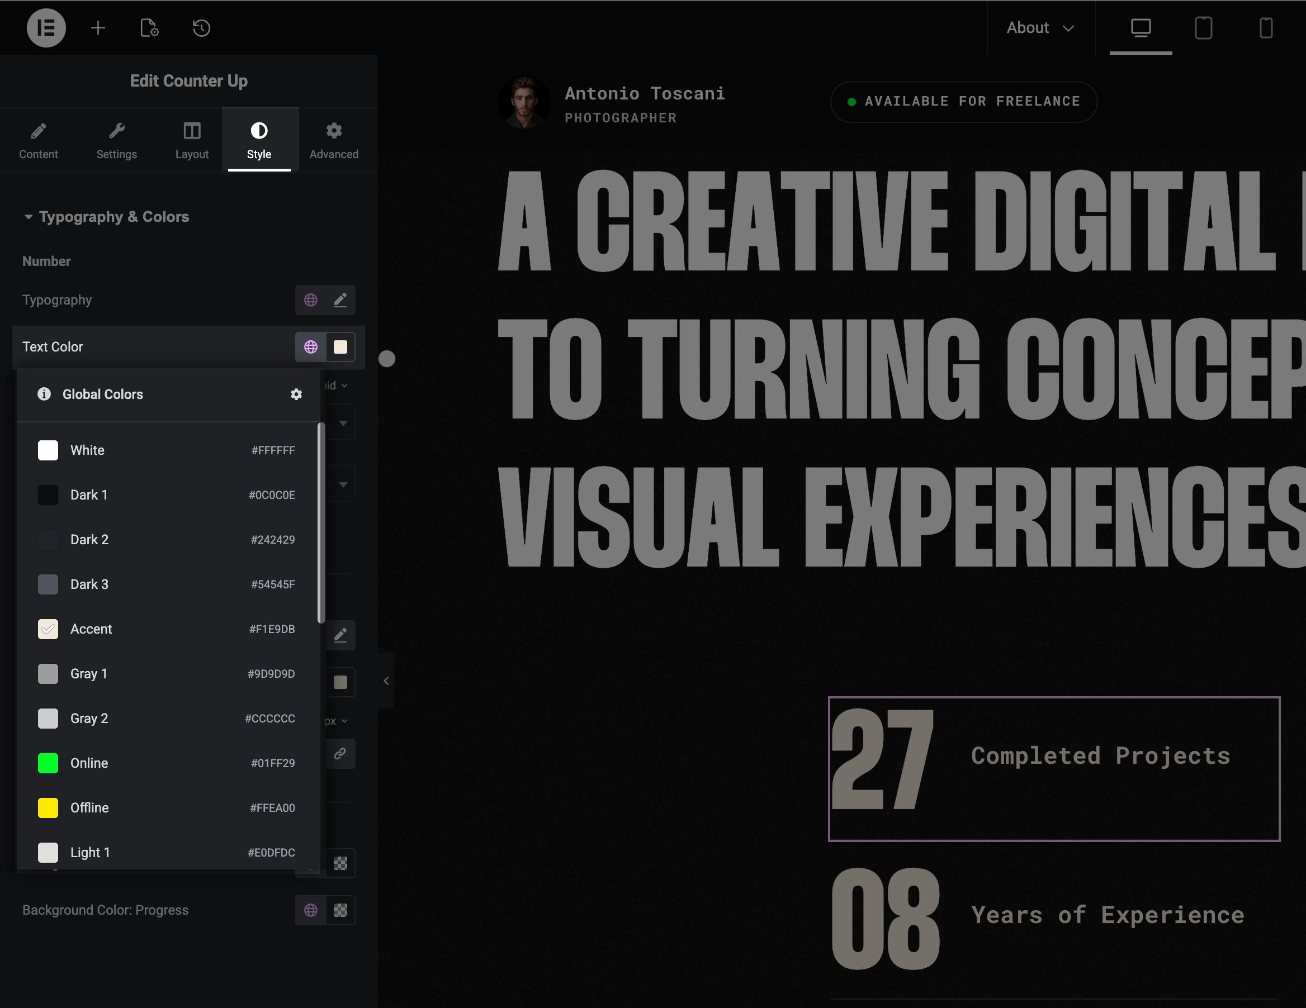
Task: Click the plus add element icon
Action: [98, 28]
